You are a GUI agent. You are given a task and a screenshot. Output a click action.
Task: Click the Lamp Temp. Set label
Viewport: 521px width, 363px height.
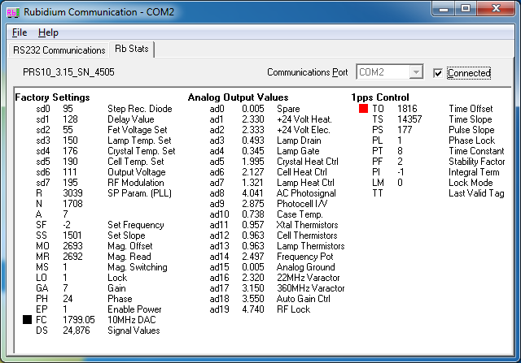point(139,140)
